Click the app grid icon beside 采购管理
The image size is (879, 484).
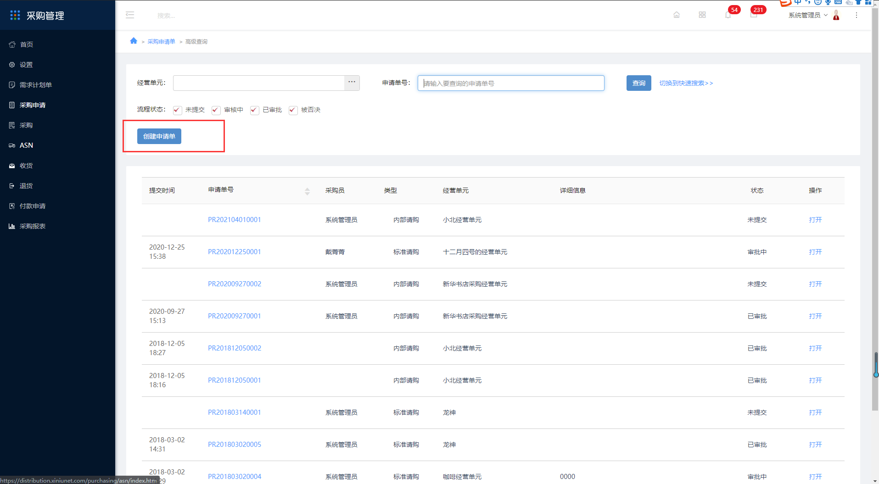pos(15,15)
